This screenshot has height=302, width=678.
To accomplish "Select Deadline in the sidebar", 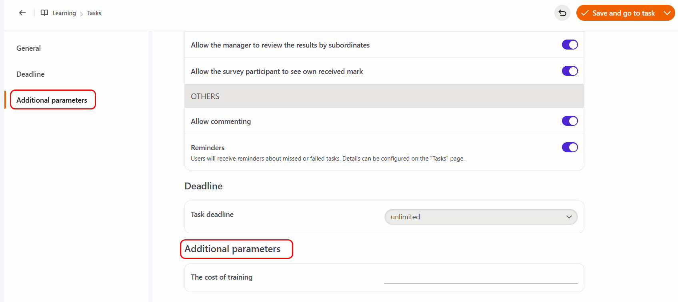I will [30, 74].
